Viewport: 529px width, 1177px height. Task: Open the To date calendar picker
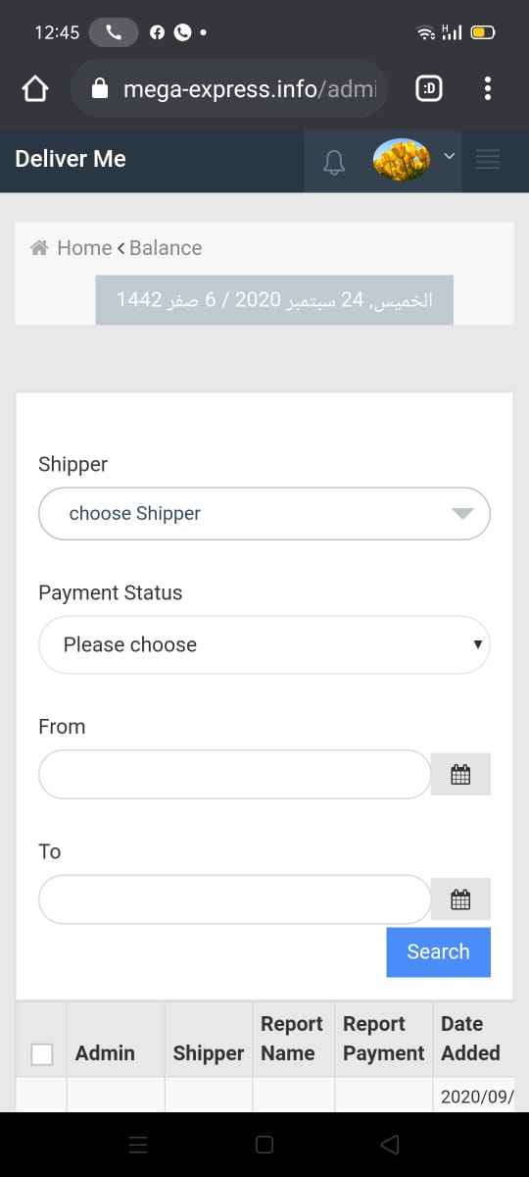[460, 898]
